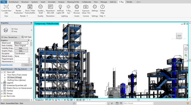The width and height of the screenshot is (191, 105).
Task: Click the Edit Type button
Action: [x=26, y=37]
